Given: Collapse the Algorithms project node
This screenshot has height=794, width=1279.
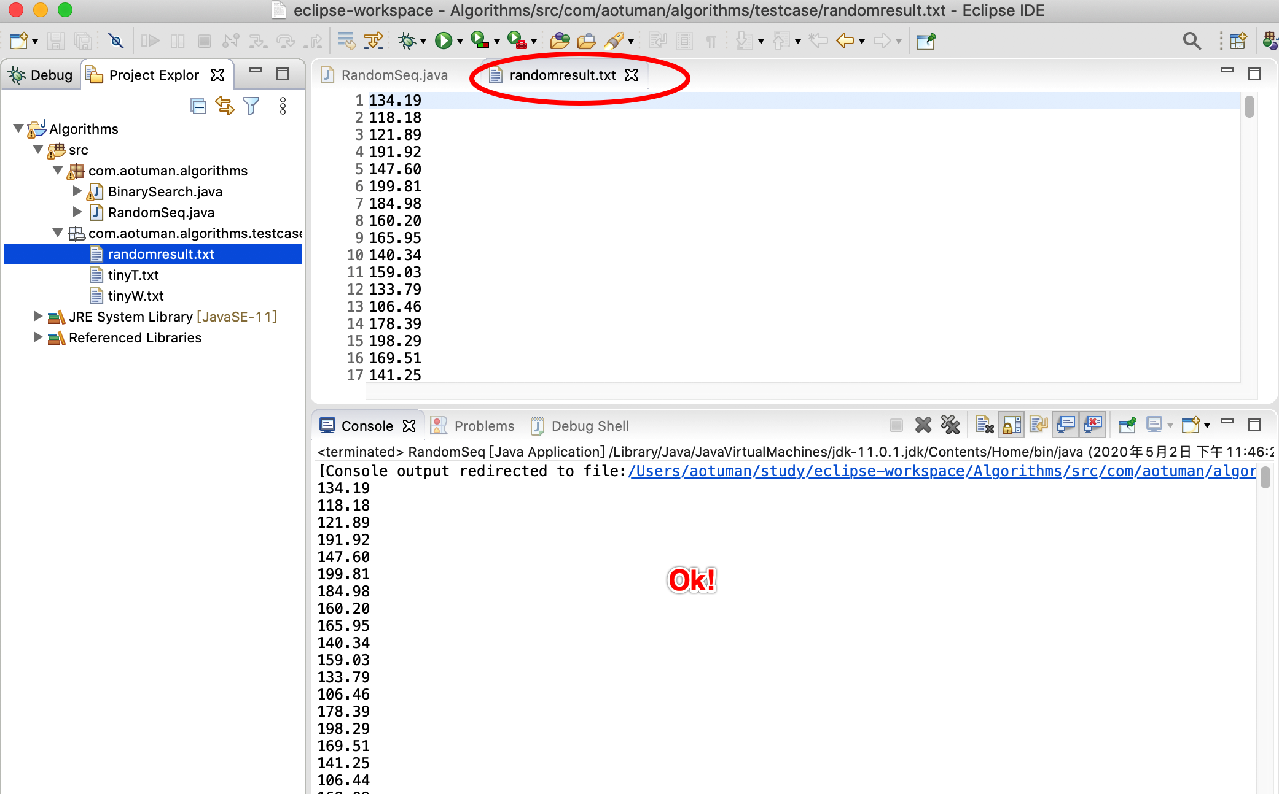Looking at the screenshot, I should coord(18,129).
